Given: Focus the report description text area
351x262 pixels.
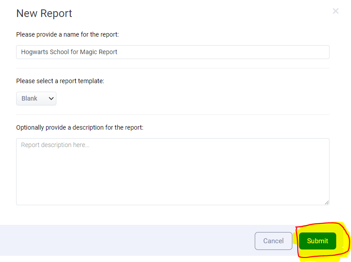Looking at the screenshot, I should pyautogui.click(x=172, y=172).
